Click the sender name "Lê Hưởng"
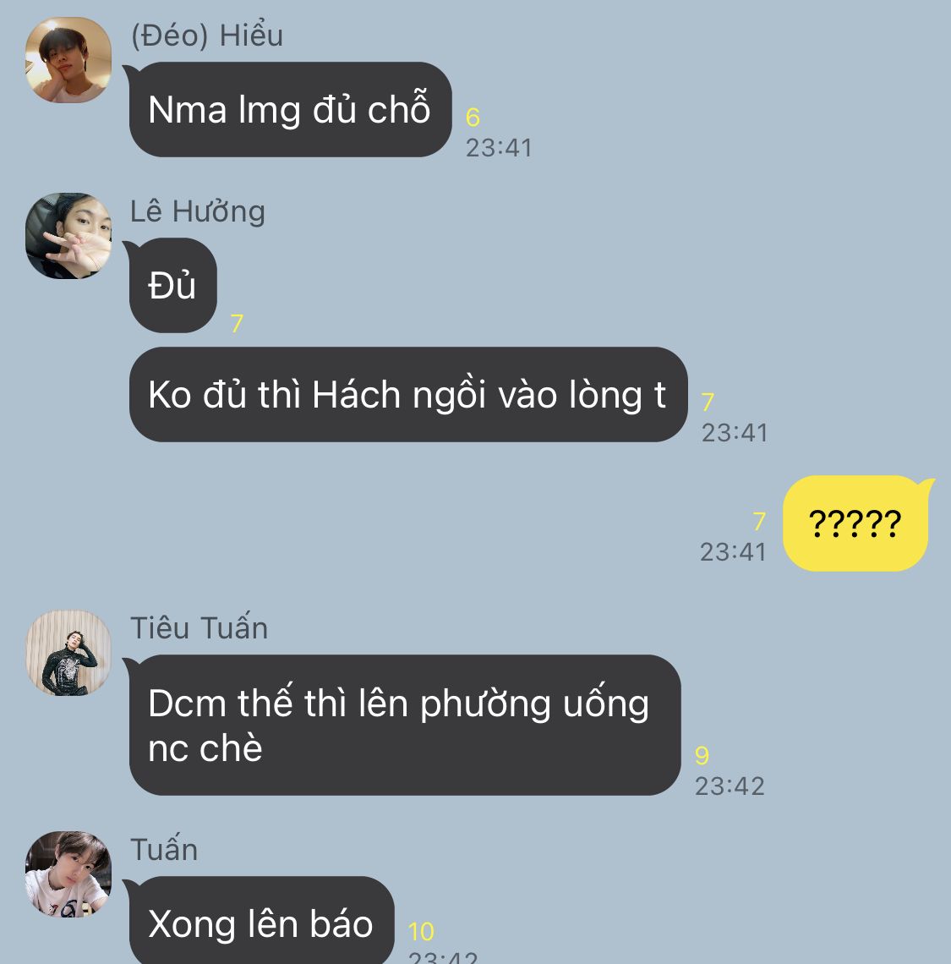 click(198, 211)
